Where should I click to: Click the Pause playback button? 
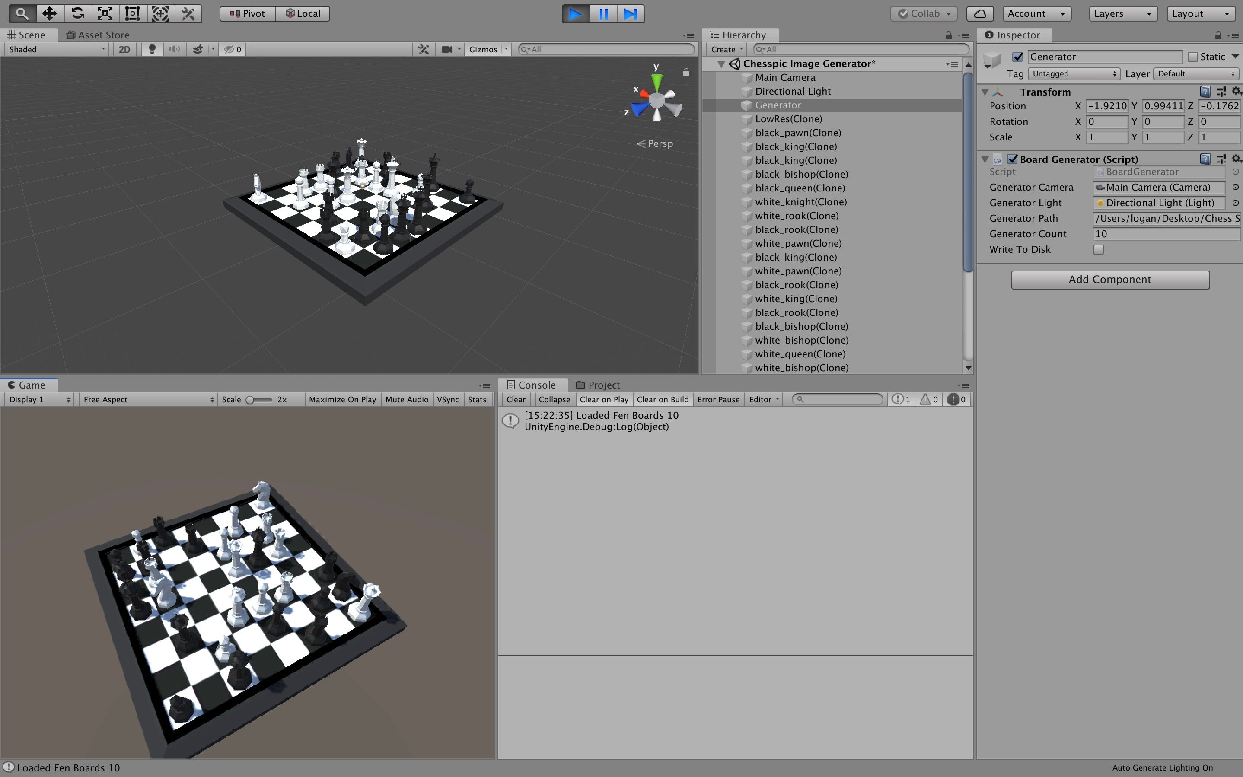tap(603, 14)
